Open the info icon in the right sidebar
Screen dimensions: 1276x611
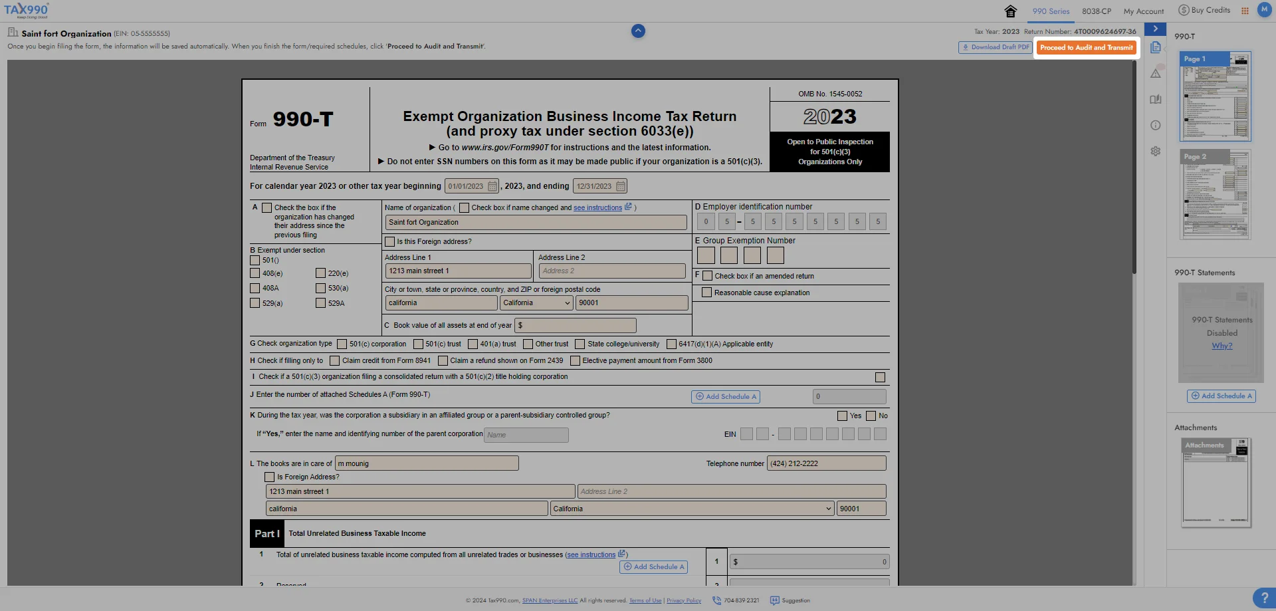point(1156,125)
